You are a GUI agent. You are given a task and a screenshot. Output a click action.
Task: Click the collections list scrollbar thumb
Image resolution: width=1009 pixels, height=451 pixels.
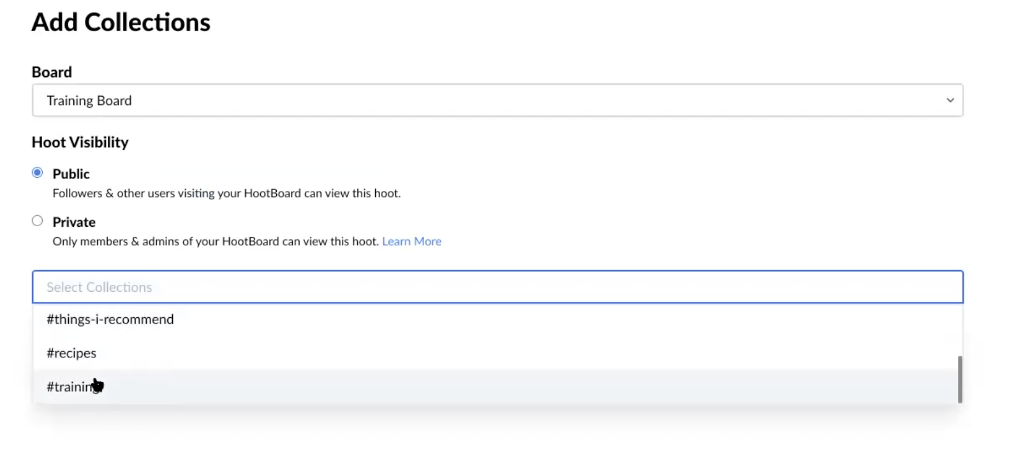959,379
